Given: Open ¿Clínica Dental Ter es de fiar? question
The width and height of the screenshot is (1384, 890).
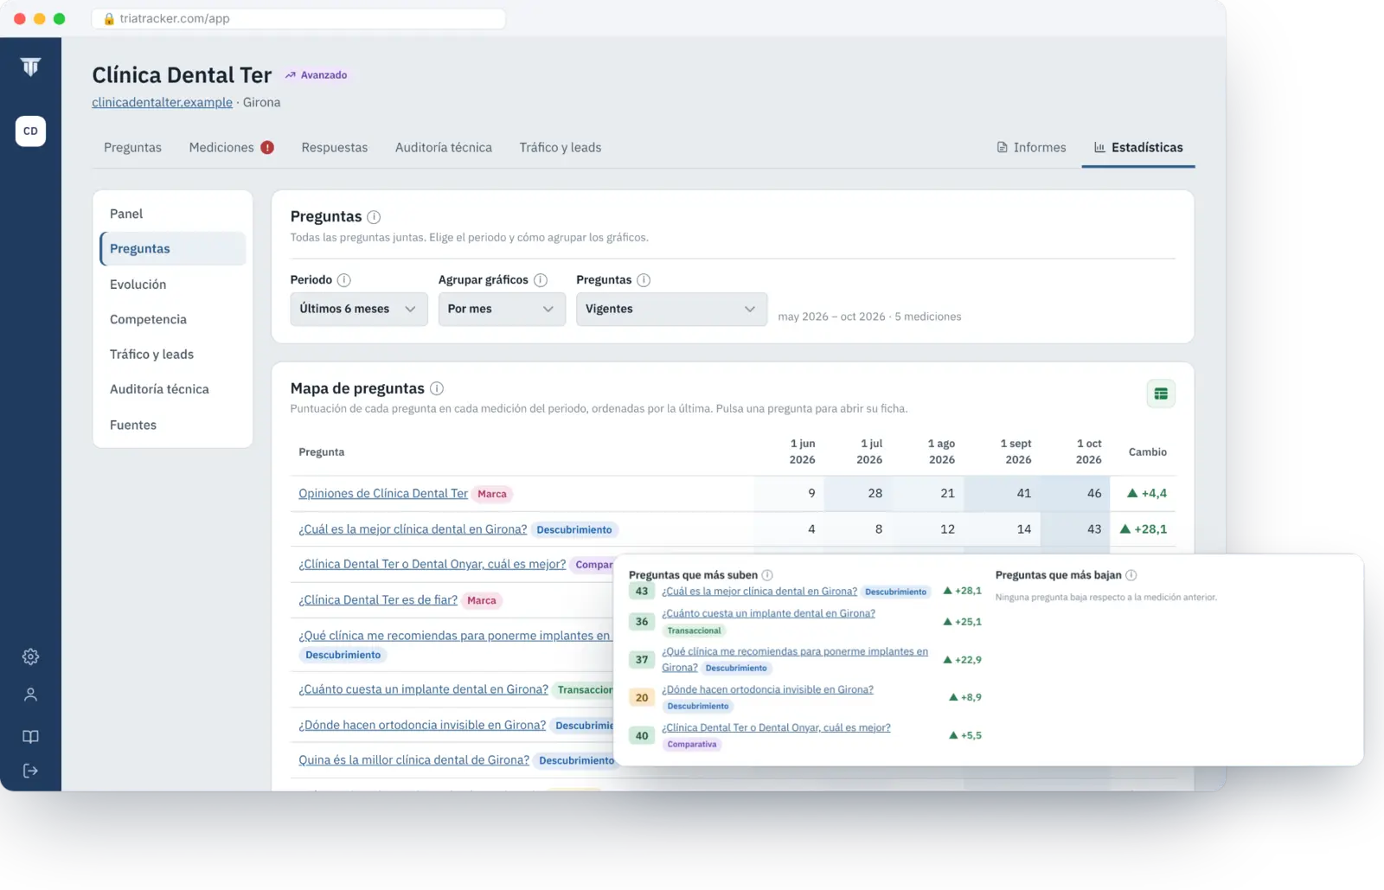Looking at the screenshot, I should click(378, 600).
